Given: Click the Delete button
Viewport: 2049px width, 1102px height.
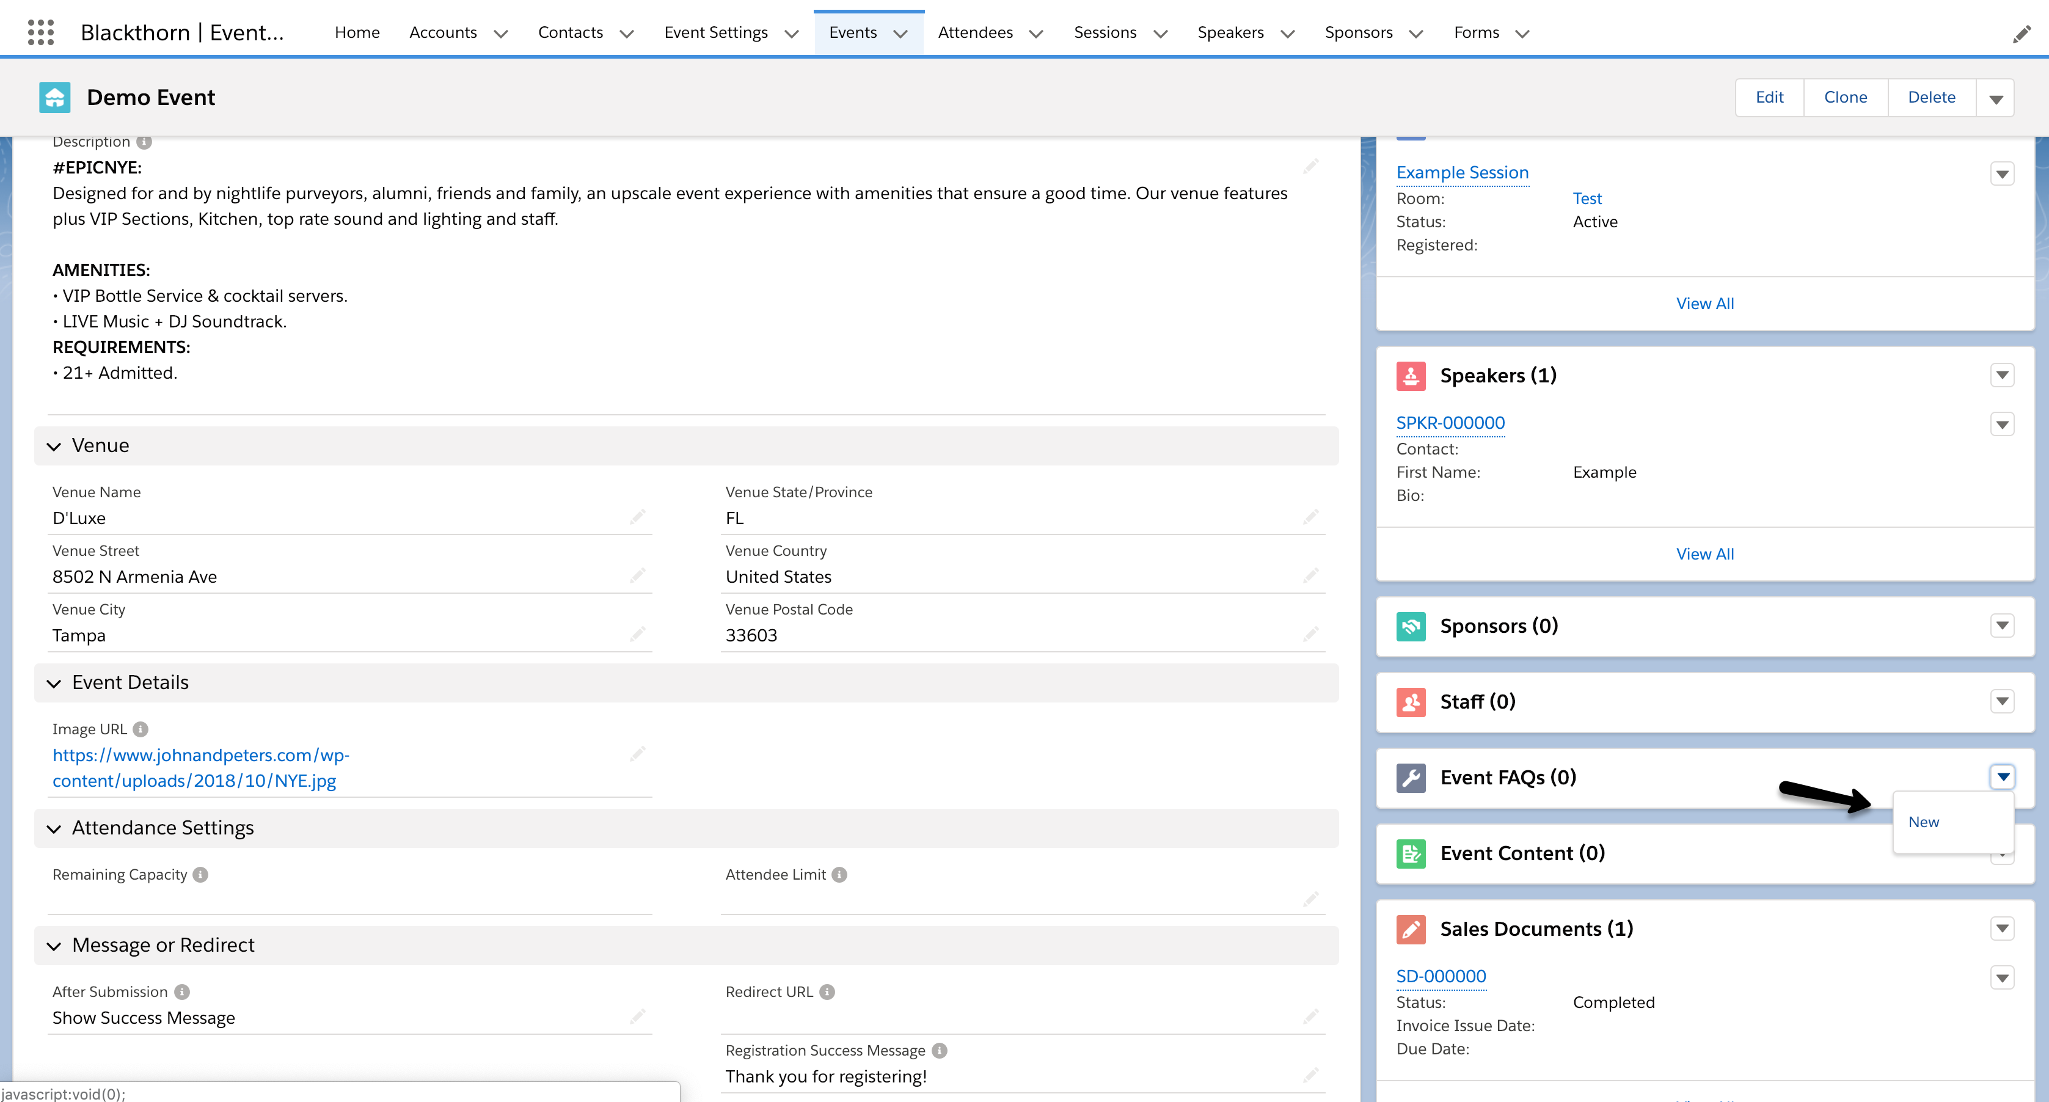Looking at the screenshot, I should point(1931,98).
